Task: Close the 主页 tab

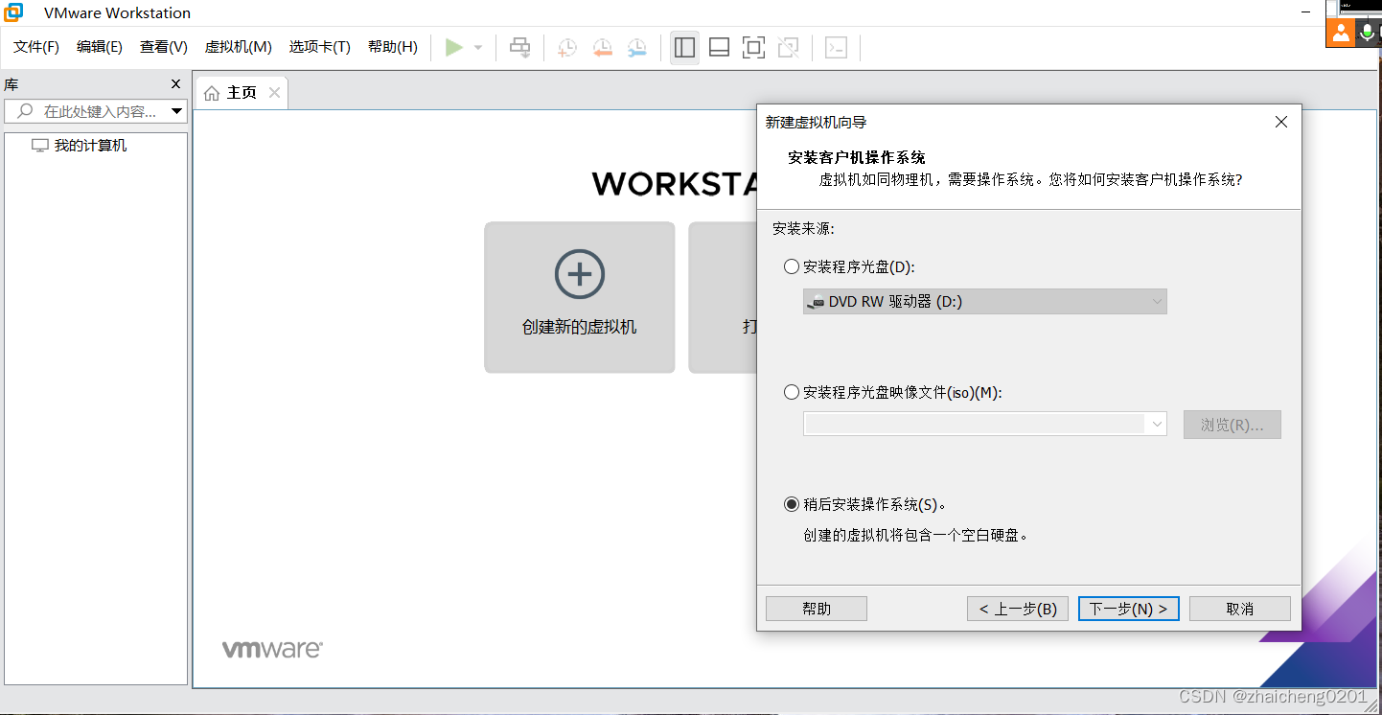Action: [x=274, y=93]
